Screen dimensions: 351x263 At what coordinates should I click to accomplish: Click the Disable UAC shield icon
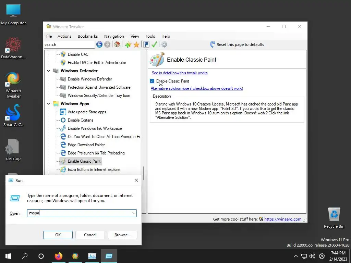63,54
